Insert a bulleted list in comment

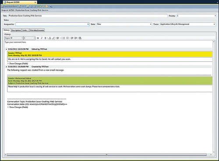pos(67,38)
